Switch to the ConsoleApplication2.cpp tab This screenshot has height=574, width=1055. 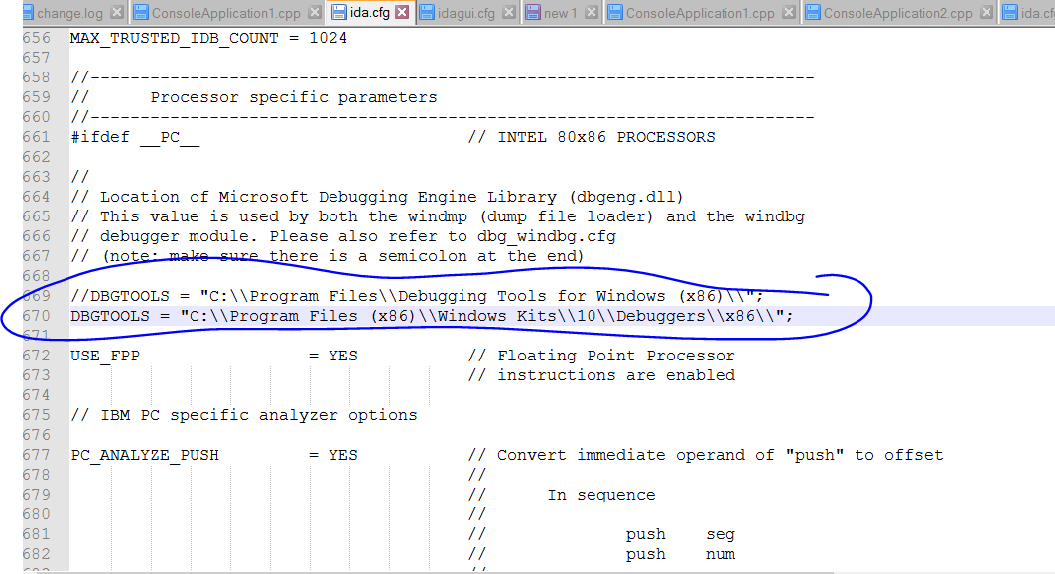[x=897, y=13]
